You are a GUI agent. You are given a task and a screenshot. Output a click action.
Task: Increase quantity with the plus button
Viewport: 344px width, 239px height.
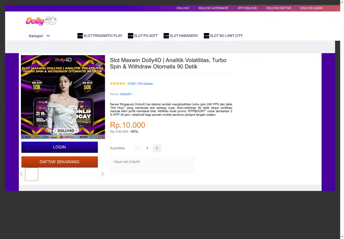tap(157, 148)
